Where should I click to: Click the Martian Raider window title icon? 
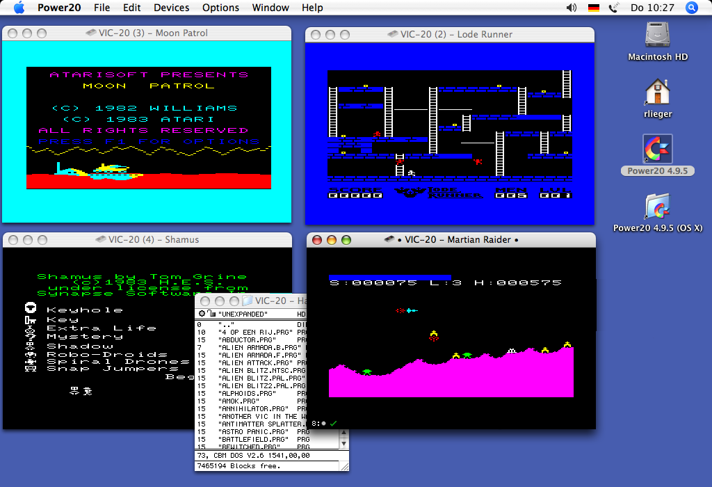(x=389, y=239)
